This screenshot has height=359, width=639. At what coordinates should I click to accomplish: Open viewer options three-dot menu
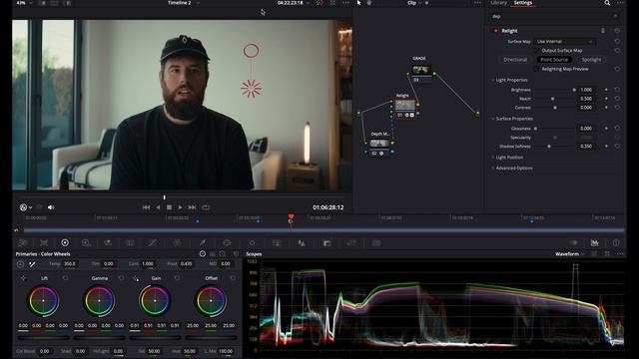pyautogui.click(x=346, y=3)
